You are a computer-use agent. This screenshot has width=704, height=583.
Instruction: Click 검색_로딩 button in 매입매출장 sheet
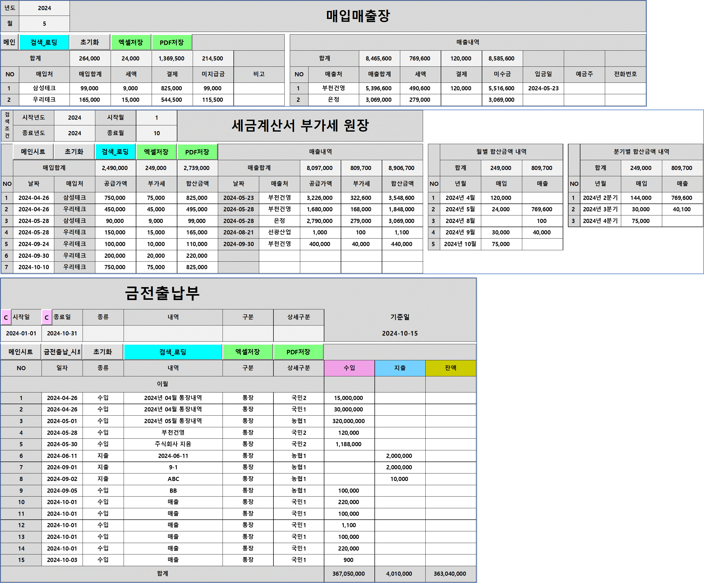[44, 42]
